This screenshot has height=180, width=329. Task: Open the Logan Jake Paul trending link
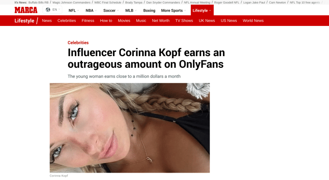point(254,3)
